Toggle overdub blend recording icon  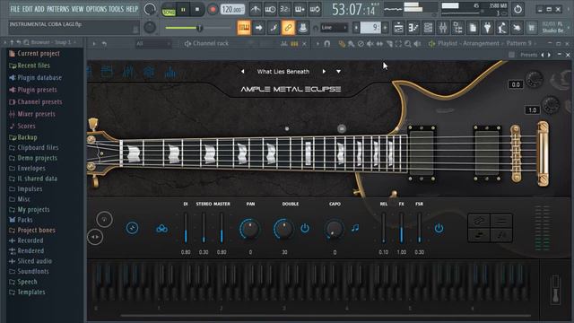coord(300,9)
